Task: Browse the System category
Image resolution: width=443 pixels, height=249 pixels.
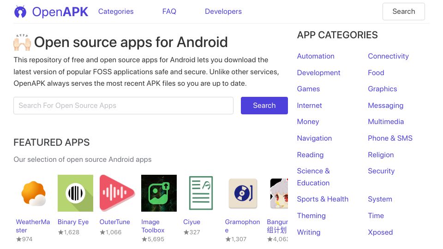Action: pyautogui.click(x=380, y=199)
